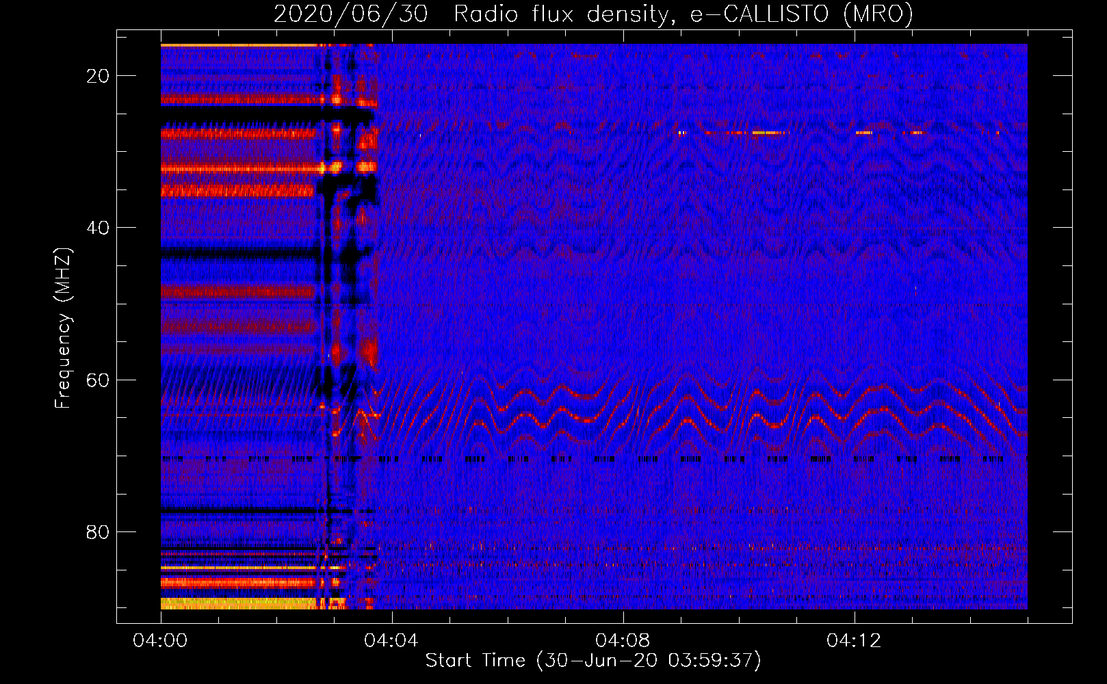Click the '20' frequency tick label
The image size is (1107, 684).
[98, 76]
